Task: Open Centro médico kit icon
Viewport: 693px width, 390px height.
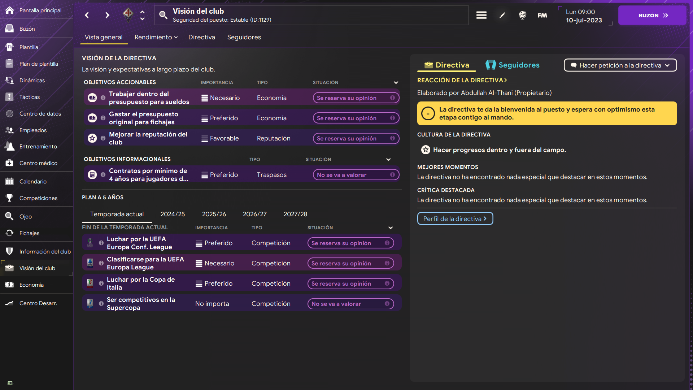Action: point(10,163)
